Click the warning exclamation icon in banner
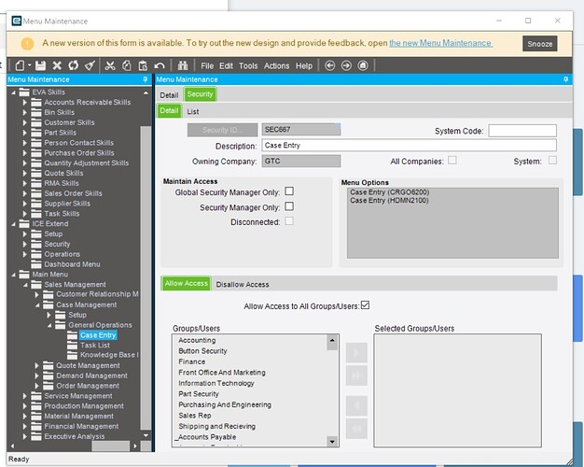The width and height of the screenshot is (584, 467). pyautogui.click(x=27, y=44)
